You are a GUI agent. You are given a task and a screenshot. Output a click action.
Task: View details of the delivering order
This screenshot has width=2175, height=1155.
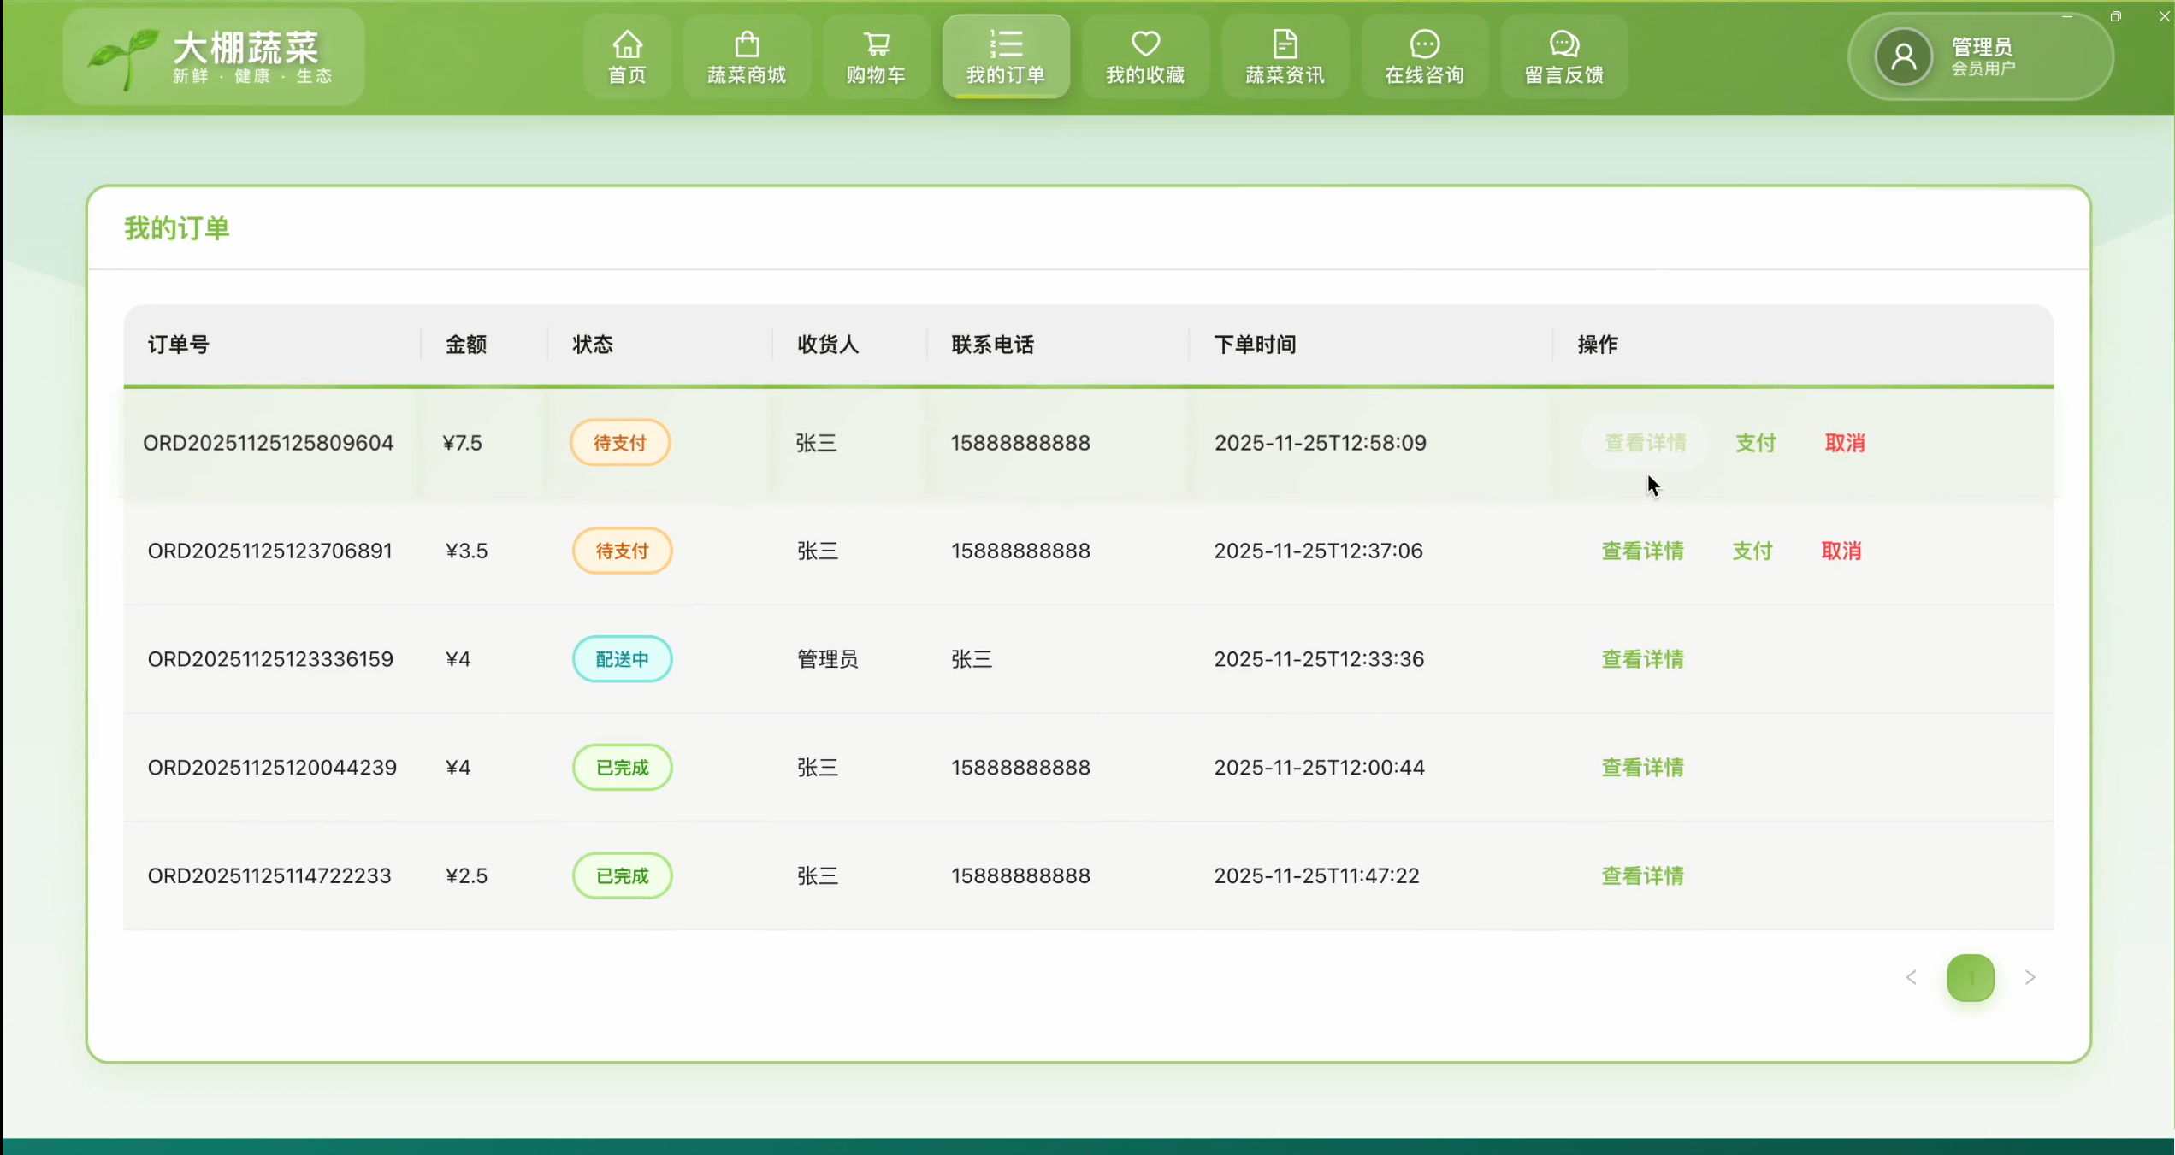point(1642,659)
